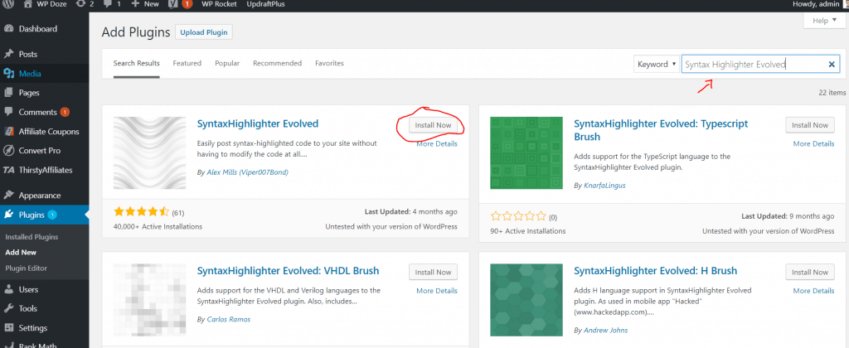Click the star rating with 61 reviews

pos(142,212)
